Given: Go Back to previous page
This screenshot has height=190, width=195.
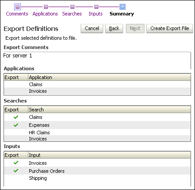Looking at the screenshot, I should [114, 28].
